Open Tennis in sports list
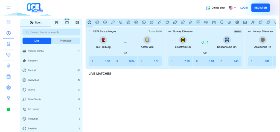 click(x=51, y=90)
